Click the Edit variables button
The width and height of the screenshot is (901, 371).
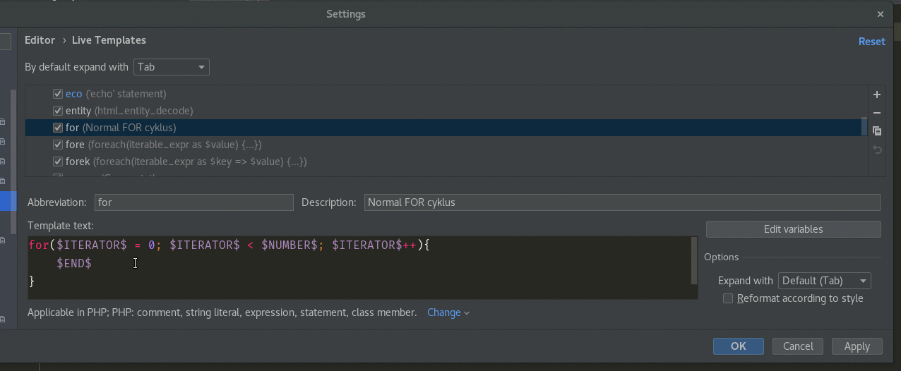[793, 229]
